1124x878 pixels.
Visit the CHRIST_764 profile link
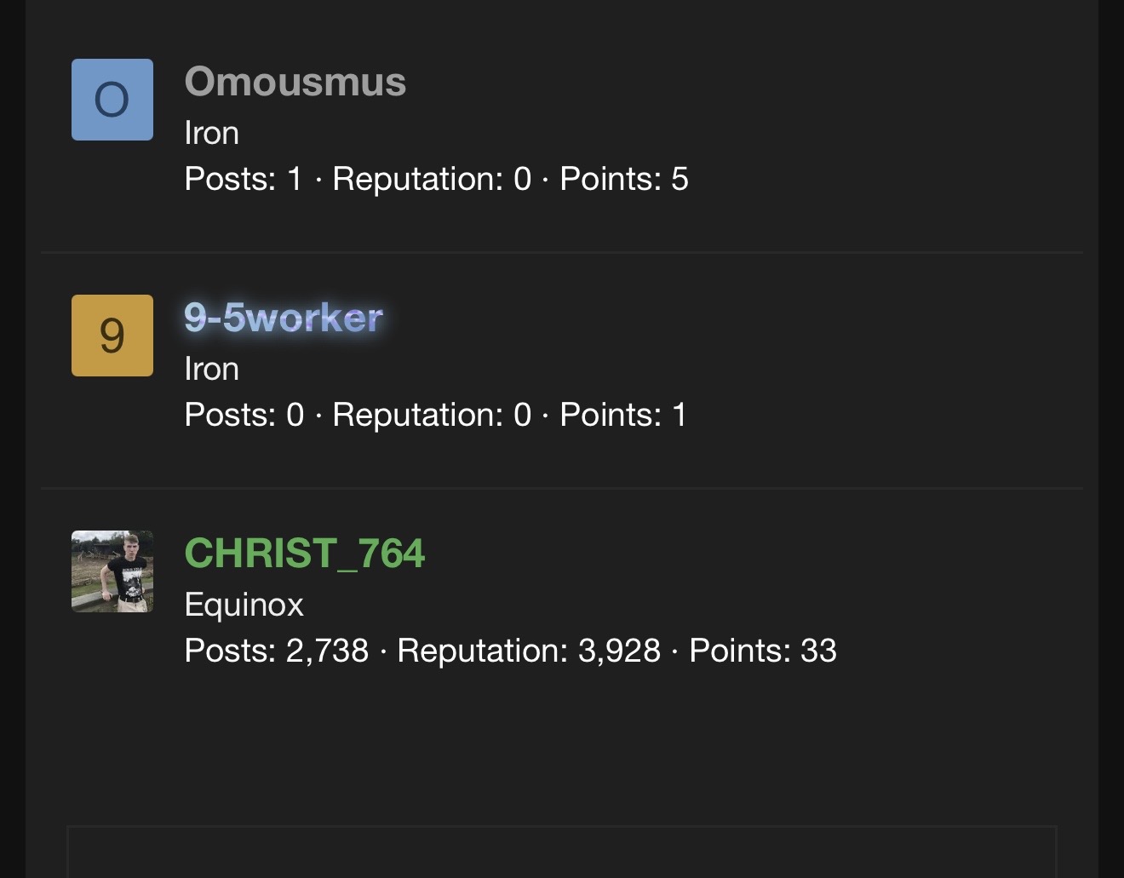click(304, 554)
